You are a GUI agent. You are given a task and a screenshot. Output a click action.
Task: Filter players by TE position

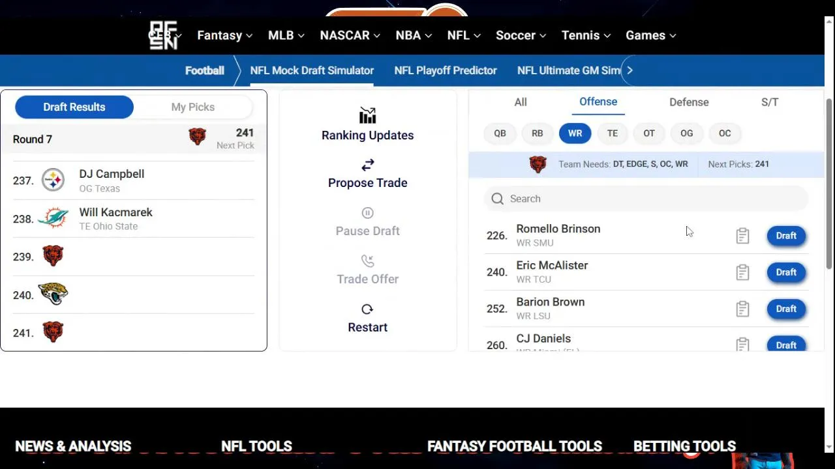(x=613, y=133)
